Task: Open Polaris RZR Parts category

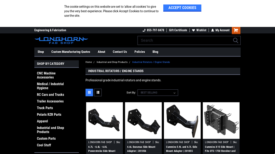Action: 49,115
